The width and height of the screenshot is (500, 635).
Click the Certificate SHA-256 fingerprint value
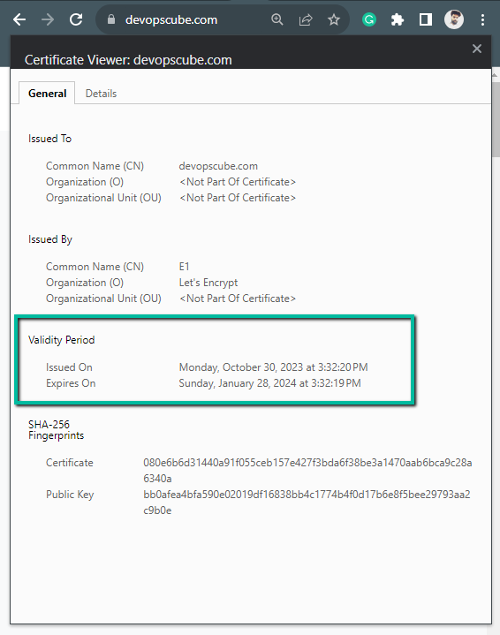pos(307,470)
